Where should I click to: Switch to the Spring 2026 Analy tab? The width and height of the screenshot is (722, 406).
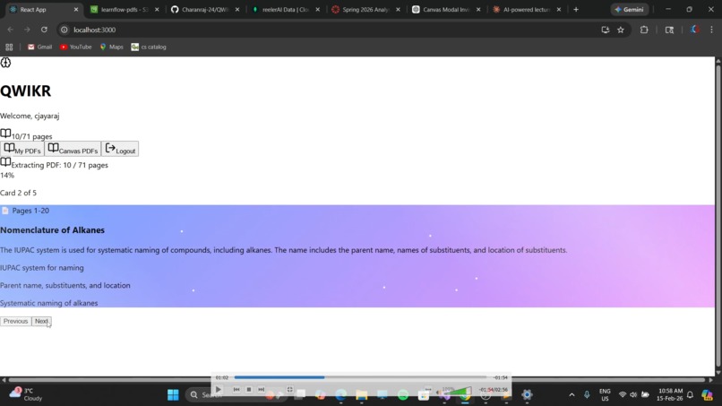pos(366,9)
